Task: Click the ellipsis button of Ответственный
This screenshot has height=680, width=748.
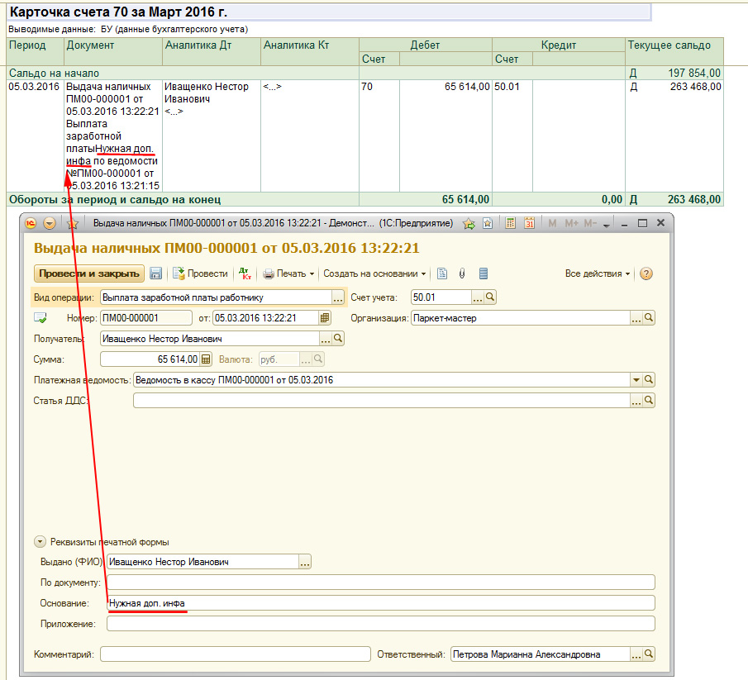Action: [636, 654]
